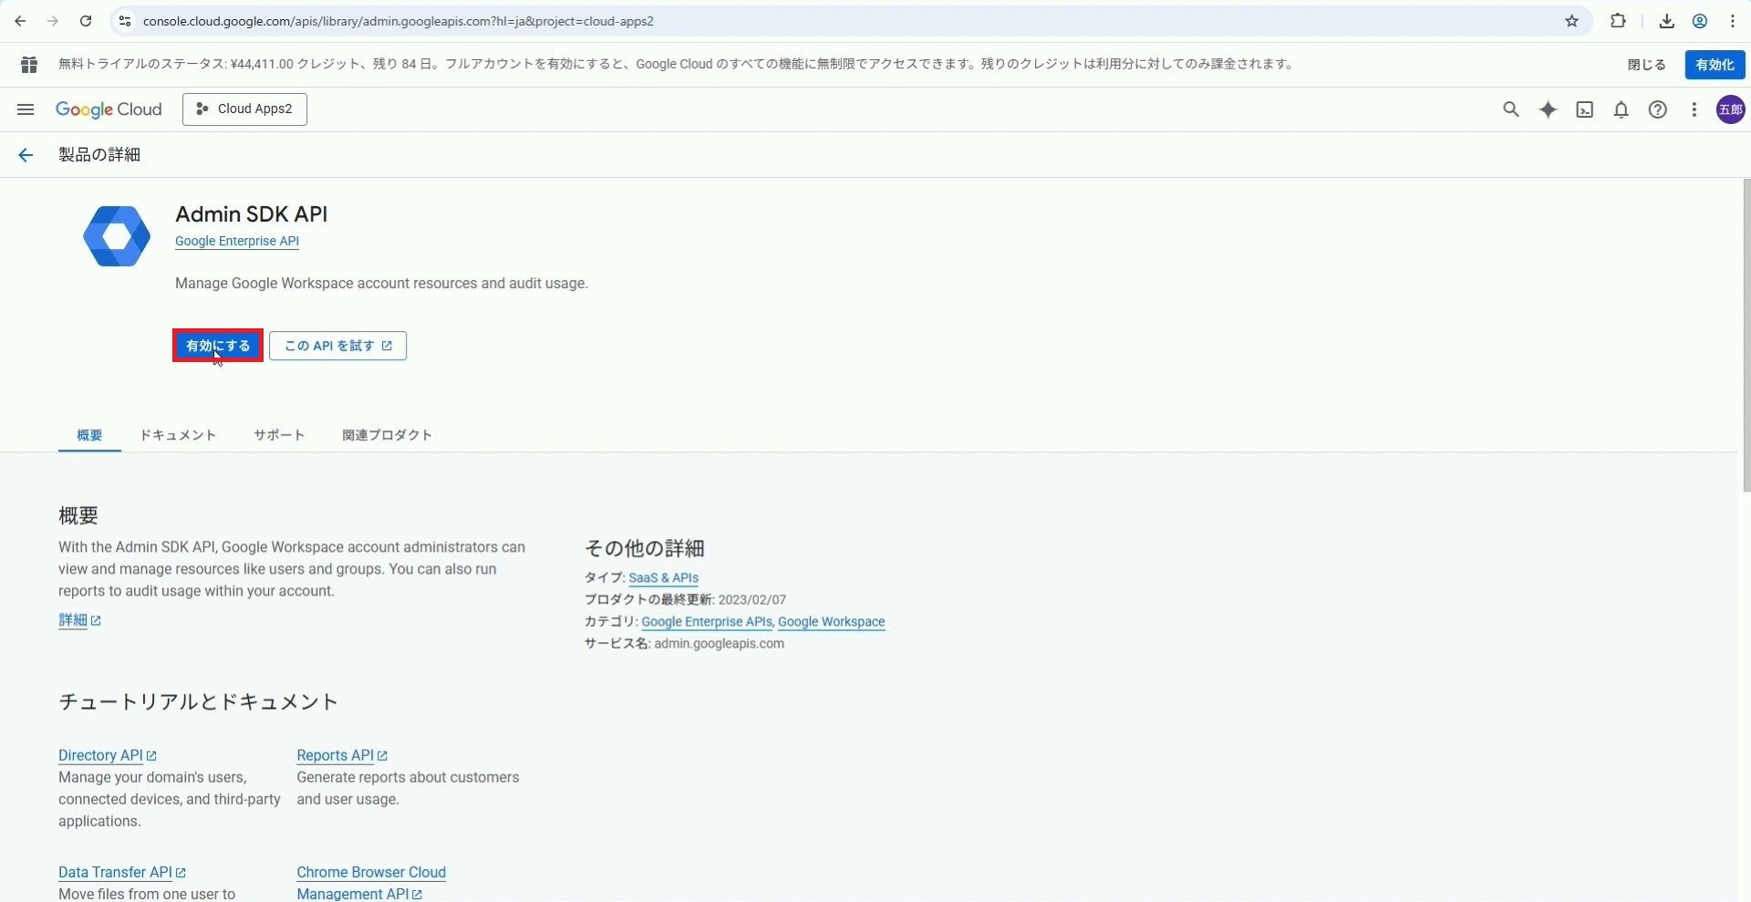
Task: Click the この API を試す button
Action: [x=337, y=346]
